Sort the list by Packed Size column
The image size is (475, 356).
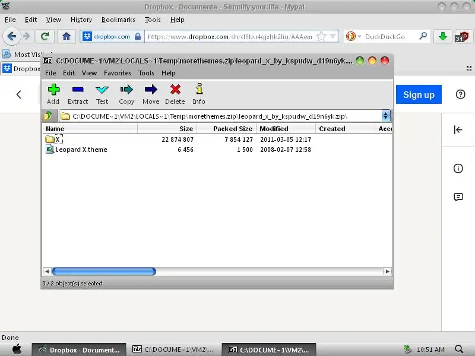(227, 129)
